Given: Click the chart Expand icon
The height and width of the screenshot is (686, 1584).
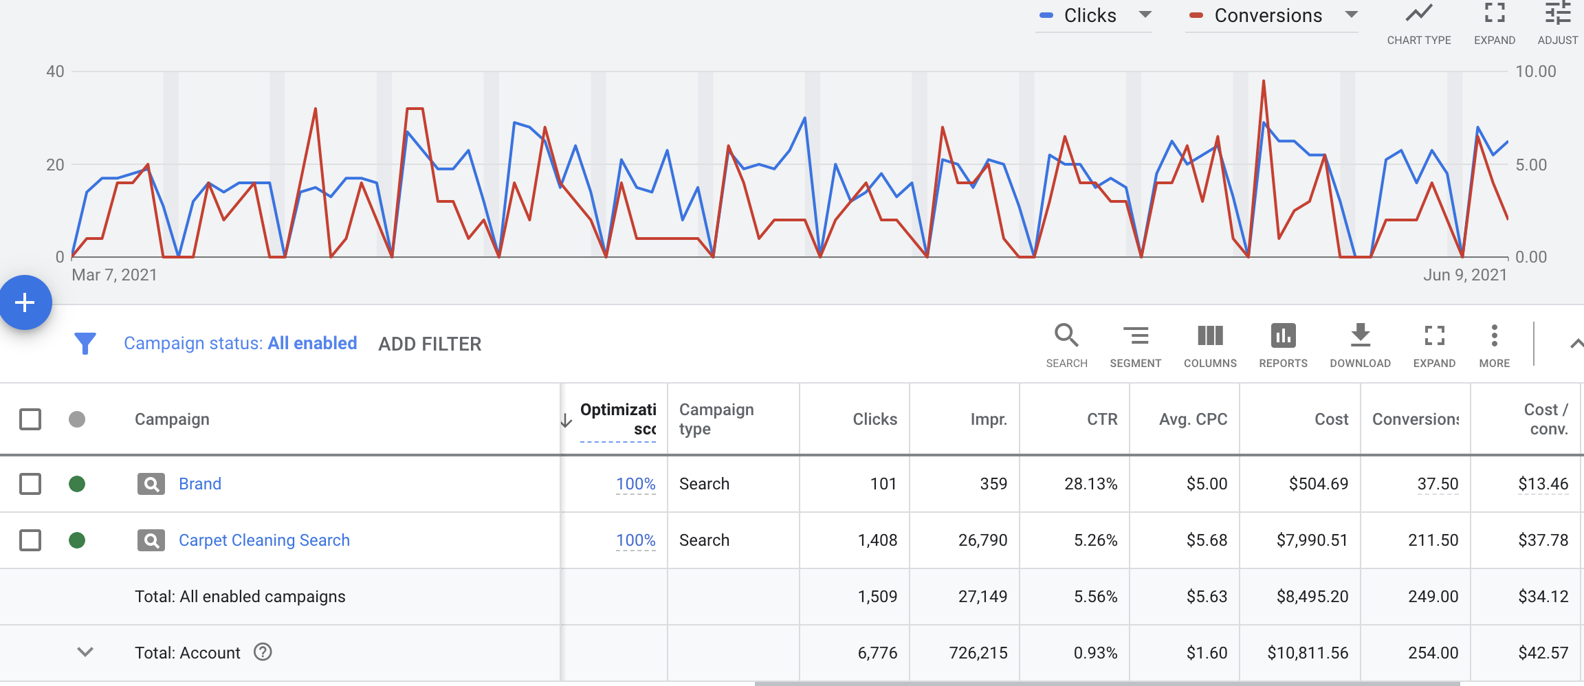Looking at the screenshot, I should (1494, 15).
